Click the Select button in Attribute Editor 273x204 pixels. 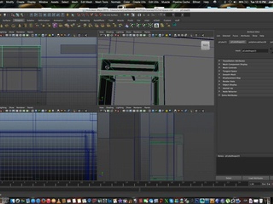[229, 178]
